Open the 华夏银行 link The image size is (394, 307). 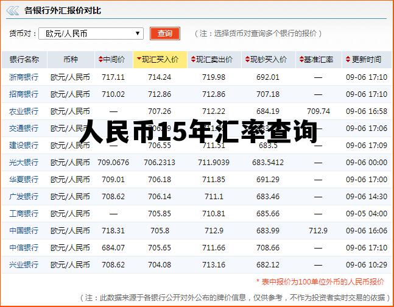point(24,180)
